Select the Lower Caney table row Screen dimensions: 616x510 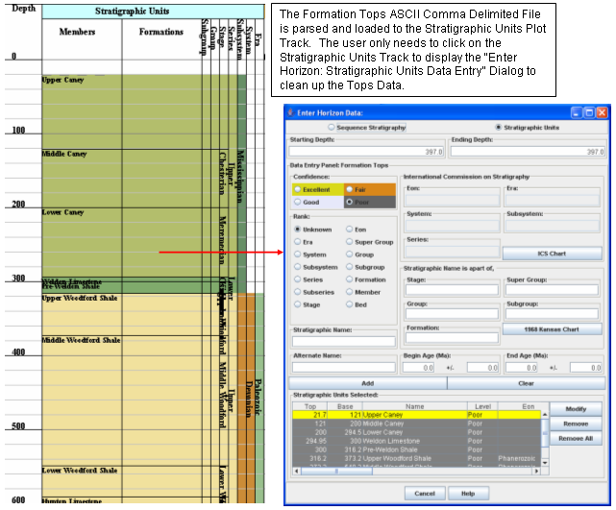click(417, 432)
